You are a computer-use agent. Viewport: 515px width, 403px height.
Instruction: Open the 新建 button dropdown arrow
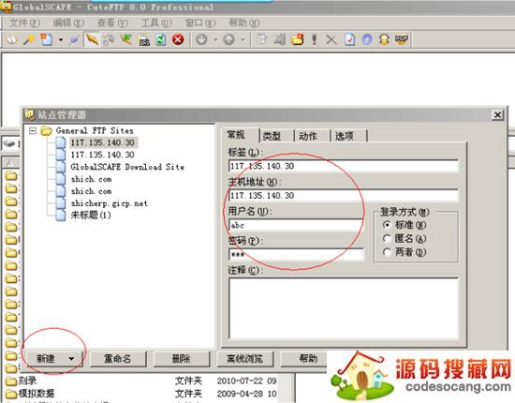coord(71,359)
